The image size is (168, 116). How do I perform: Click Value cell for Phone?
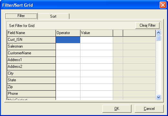pos(97,94)
